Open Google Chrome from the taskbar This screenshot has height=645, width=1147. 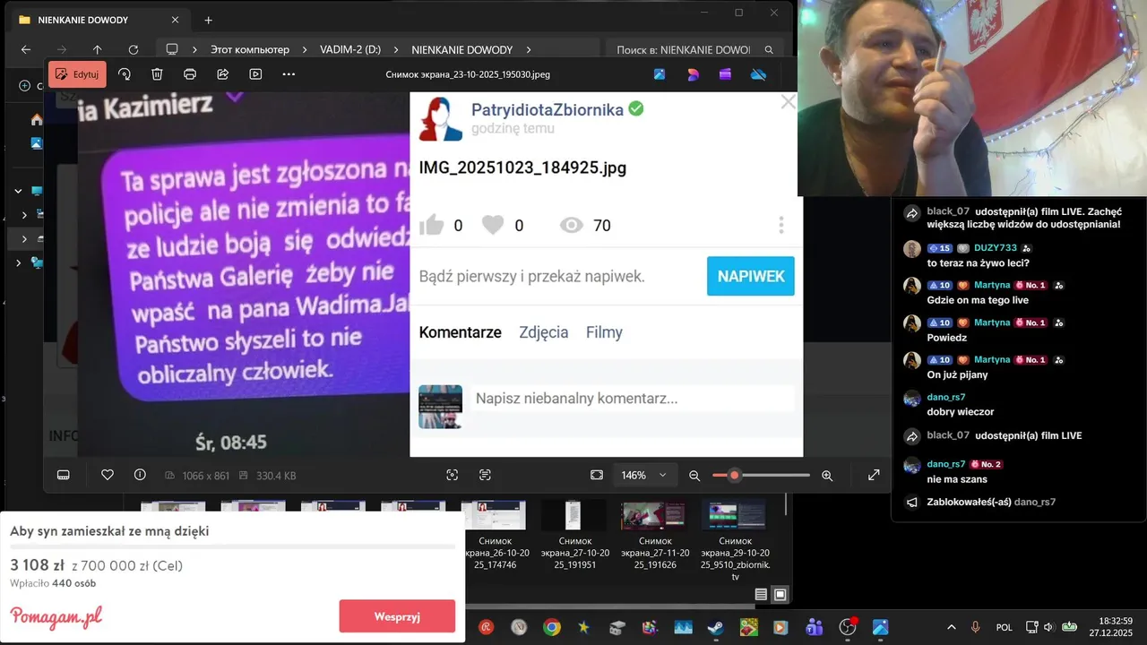(x=551, y=627)
